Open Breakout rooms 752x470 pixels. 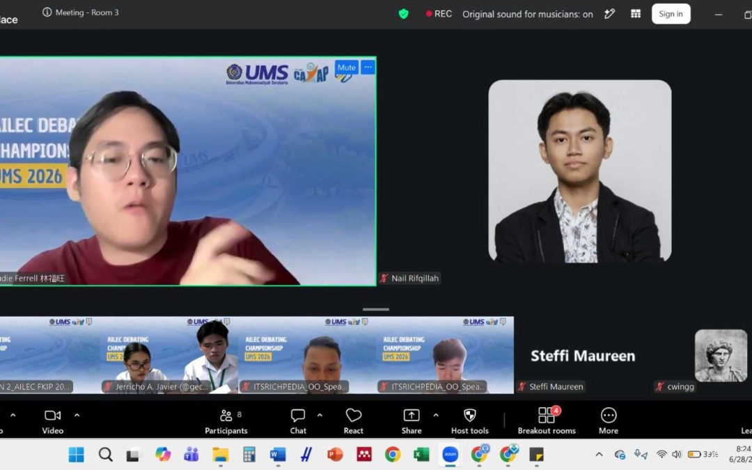(x=547, y=421)
